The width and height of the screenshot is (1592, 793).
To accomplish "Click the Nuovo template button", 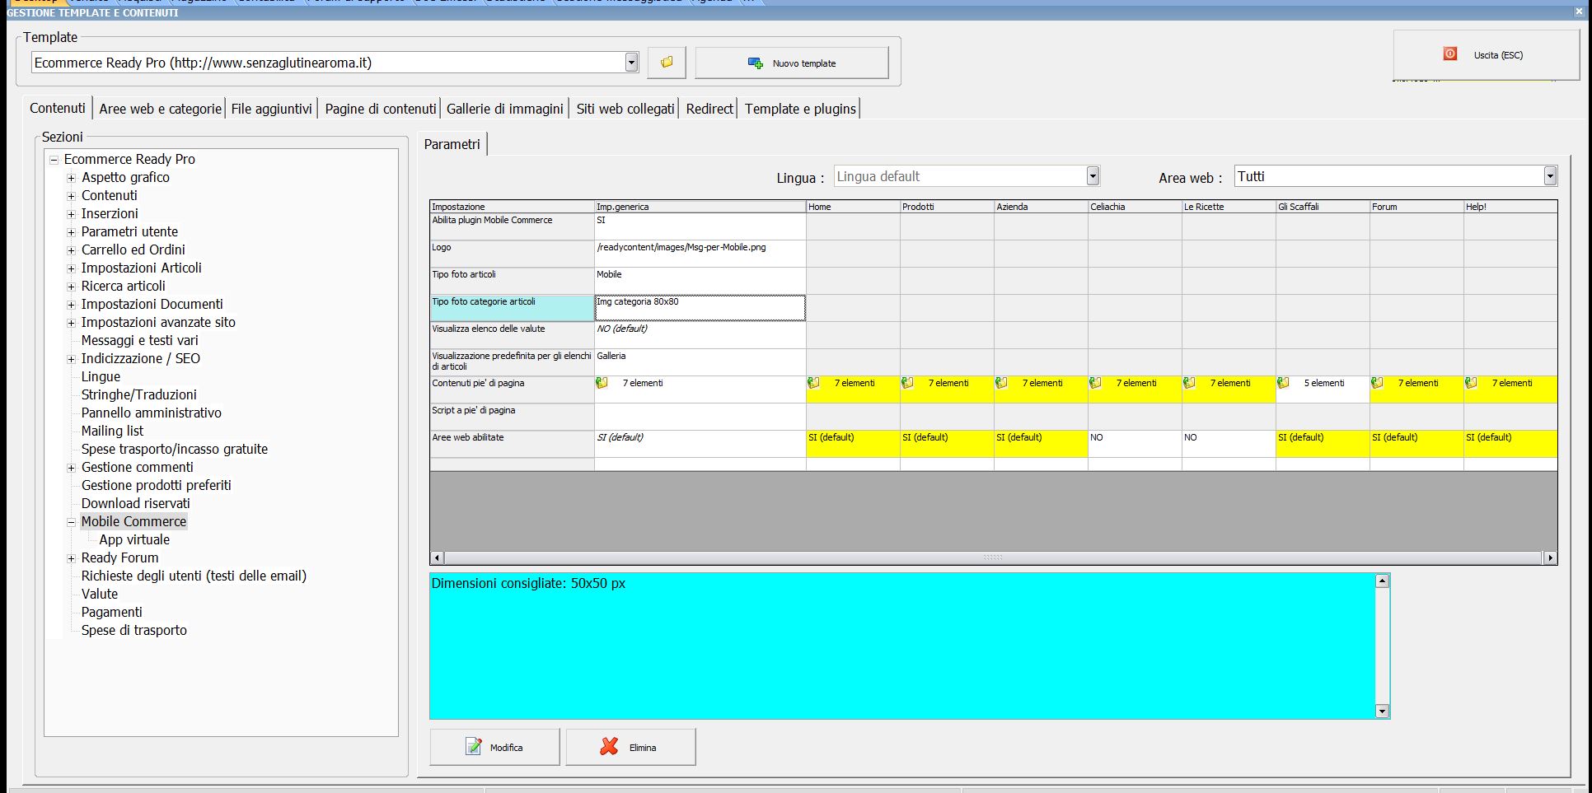I will click(792, 63).
